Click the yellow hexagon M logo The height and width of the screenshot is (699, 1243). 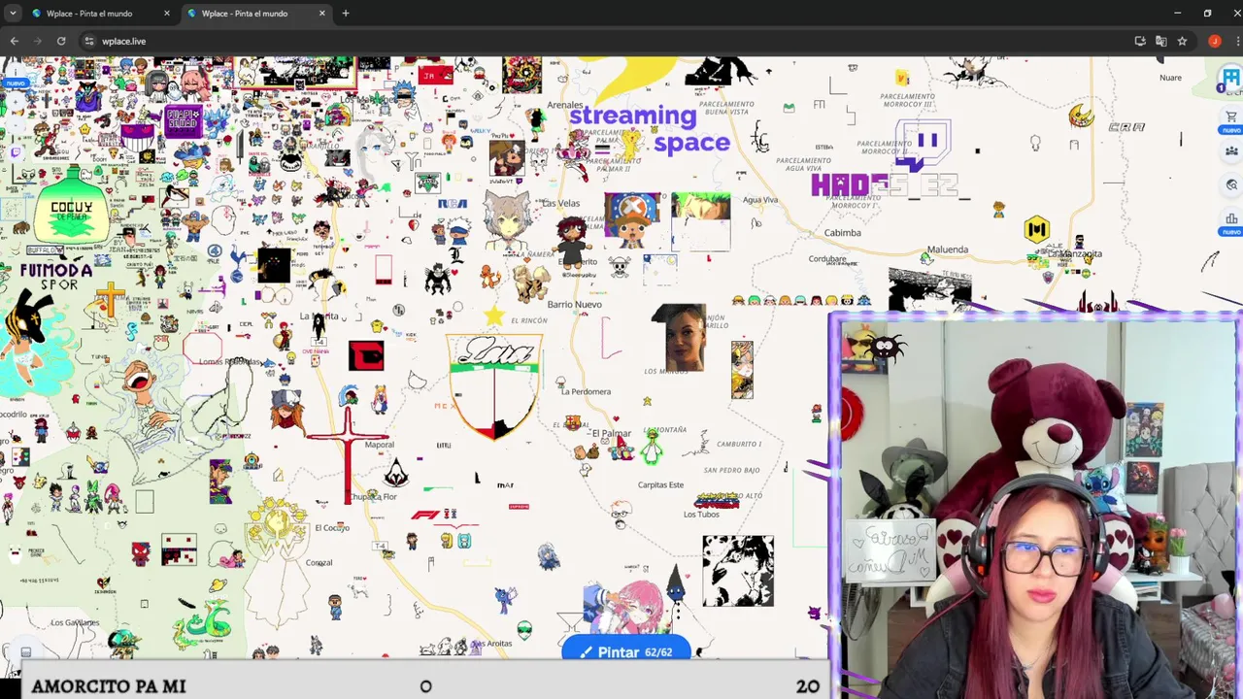point(1037,230)
